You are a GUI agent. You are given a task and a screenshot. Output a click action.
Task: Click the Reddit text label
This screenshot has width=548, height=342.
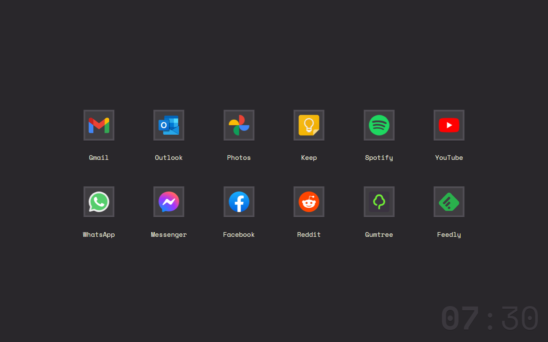pos(309,234)
